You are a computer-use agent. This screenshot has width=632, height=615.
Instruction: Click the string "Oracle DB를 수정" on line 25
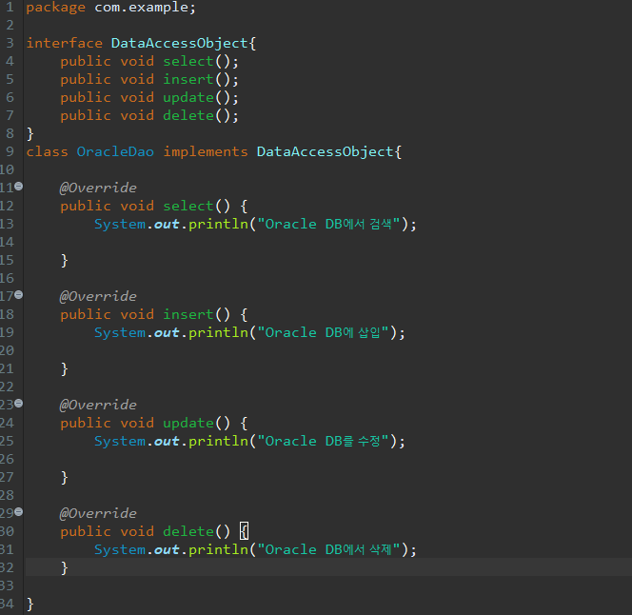pyautogui.click(x=323, y=441)
